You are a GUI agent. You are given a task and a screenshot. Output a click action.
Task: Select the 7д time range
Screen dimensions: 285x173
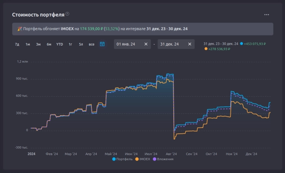click(x=17, y=44)
